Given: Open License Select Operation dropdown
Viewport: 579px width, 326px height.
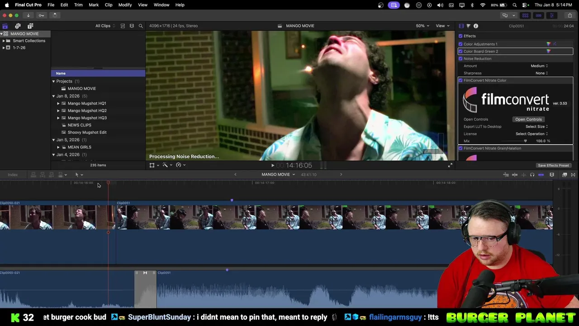Looking at the screenshot, I should pyautogui.click(x=532, y=134).
